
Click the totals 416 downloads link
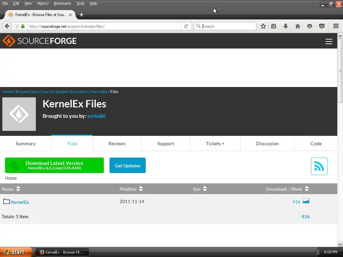[305, 217]
